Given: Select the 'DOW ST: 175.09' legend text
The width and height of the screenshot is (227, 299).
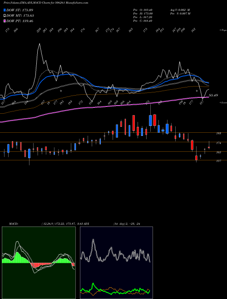Looking at the screenshot, I should (x=20, y=10).
